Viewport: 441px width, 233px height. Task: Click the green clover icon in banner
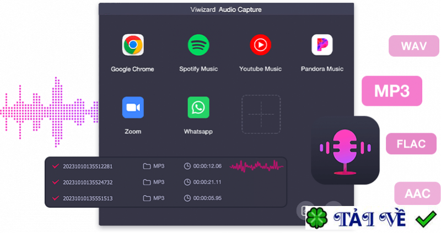point(317,218)
